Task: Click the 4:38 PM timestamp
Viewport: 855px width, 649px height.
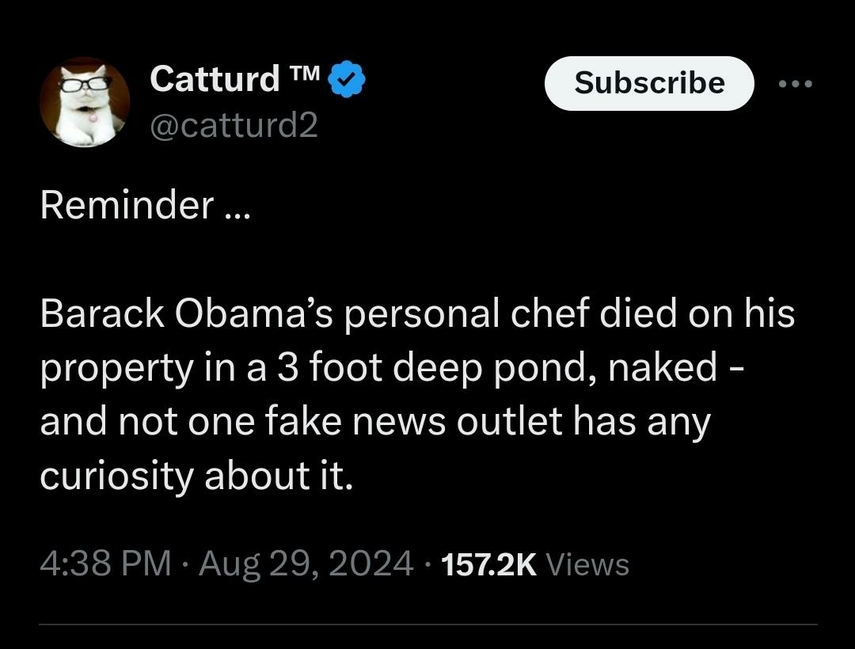Action: pyautogui.click(x=105, y=564)
